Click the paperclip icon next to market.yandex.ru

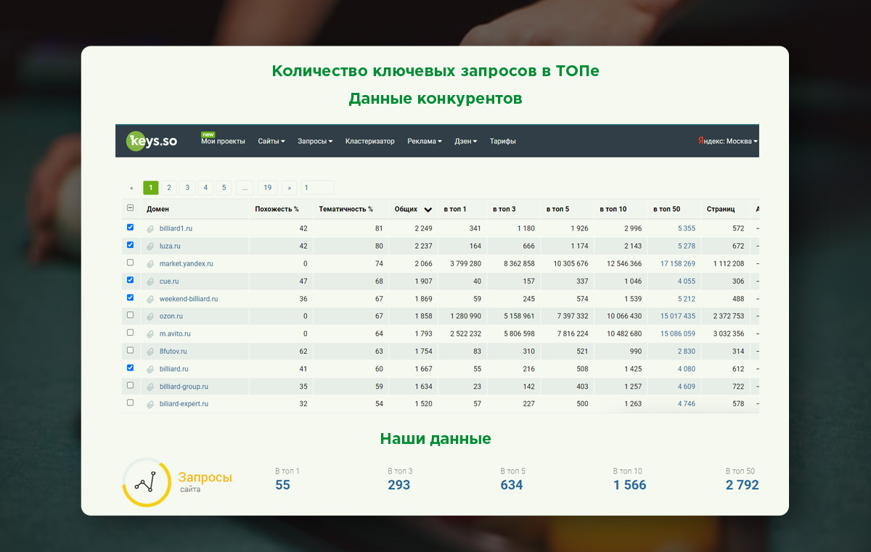(x=150, y=264)
